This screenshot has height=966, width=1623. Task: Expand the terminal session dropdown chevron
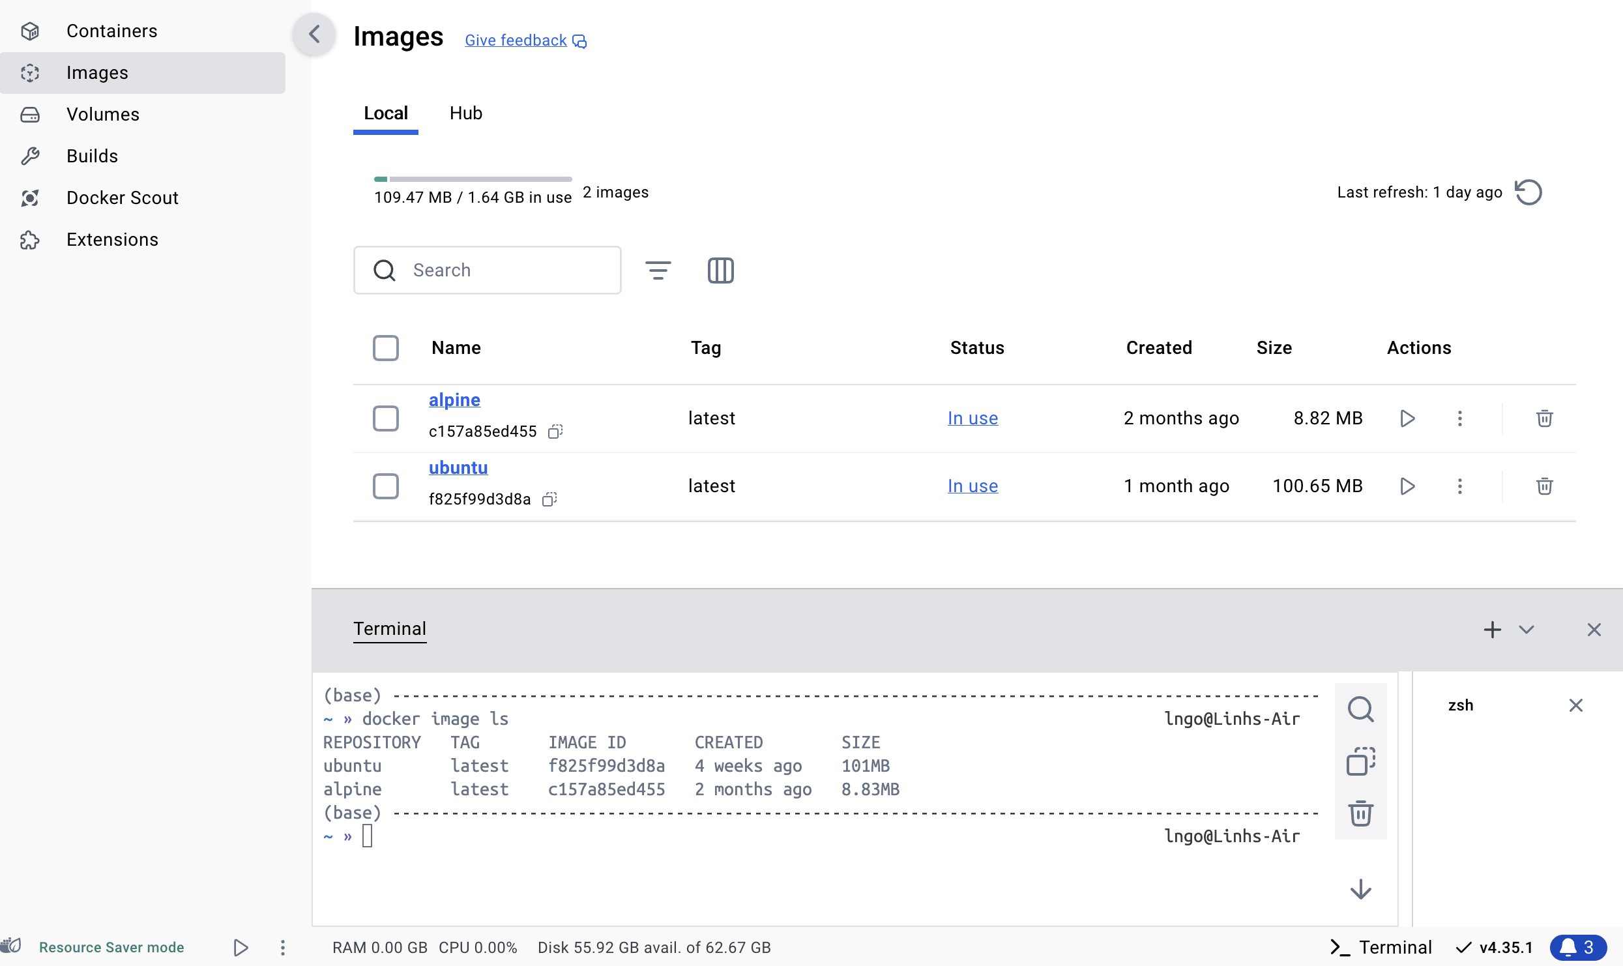tap(1527, 630)
